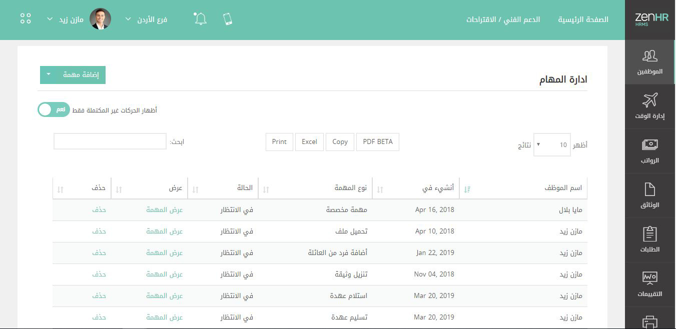Click the Copy button

point(340,142)
